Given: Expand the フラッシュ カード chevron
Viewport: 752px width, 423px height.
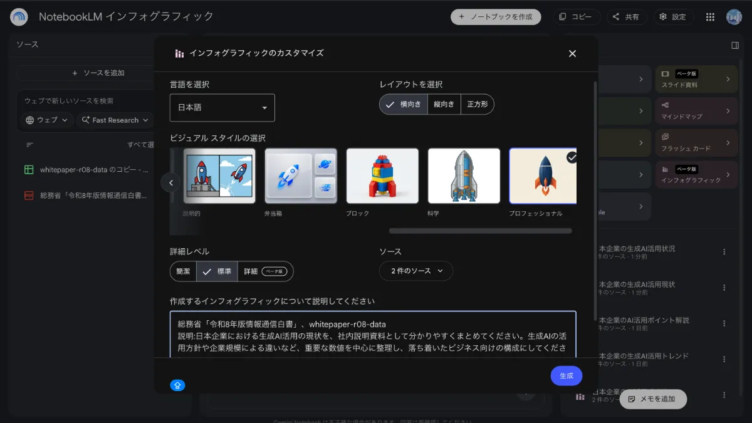Looking at the screenshot, I should [x=728, y=143].
